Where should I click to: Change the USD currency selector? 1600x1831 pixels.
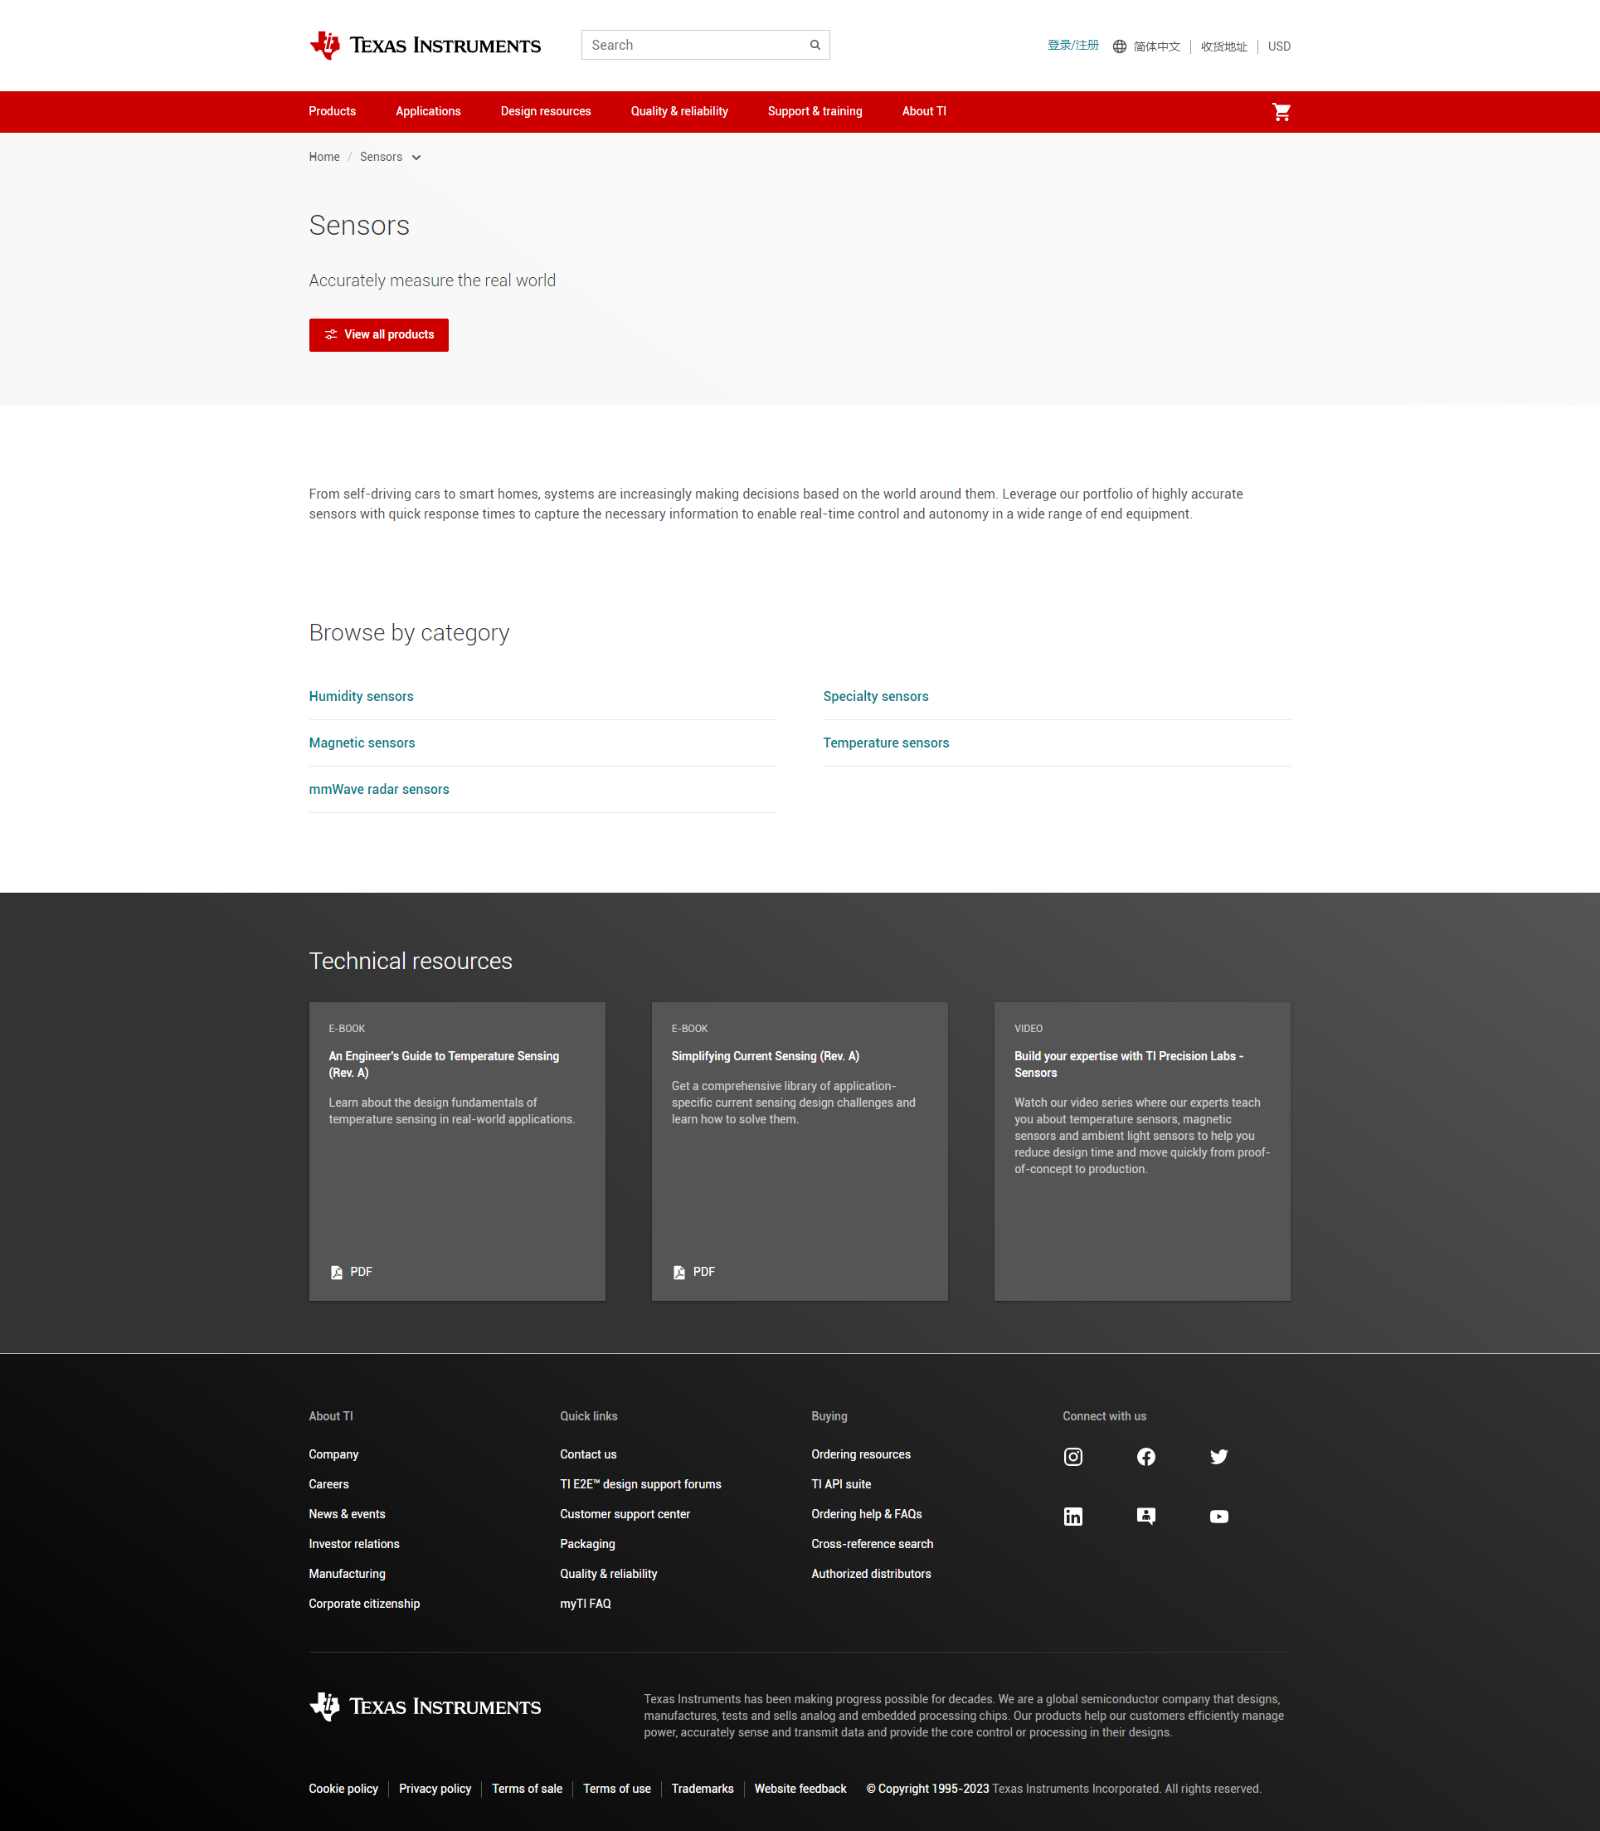point(1278,46)
